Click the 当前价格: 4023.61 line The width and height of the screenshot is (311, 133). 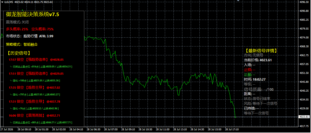(x=258, y=60)
